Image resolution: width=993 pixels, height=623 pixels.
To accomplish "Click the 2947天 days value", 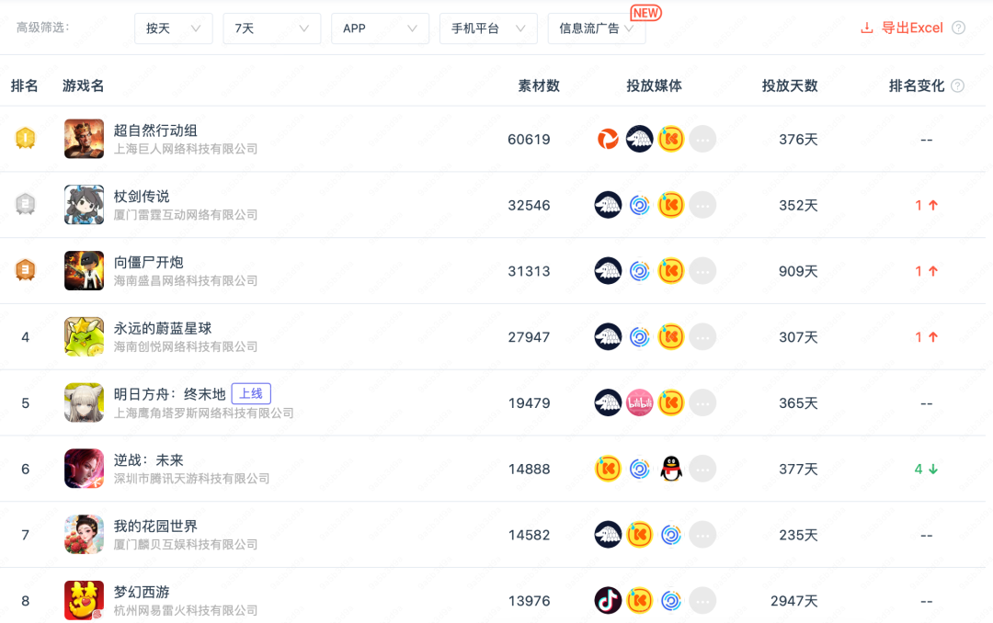I will click(793, 601).
